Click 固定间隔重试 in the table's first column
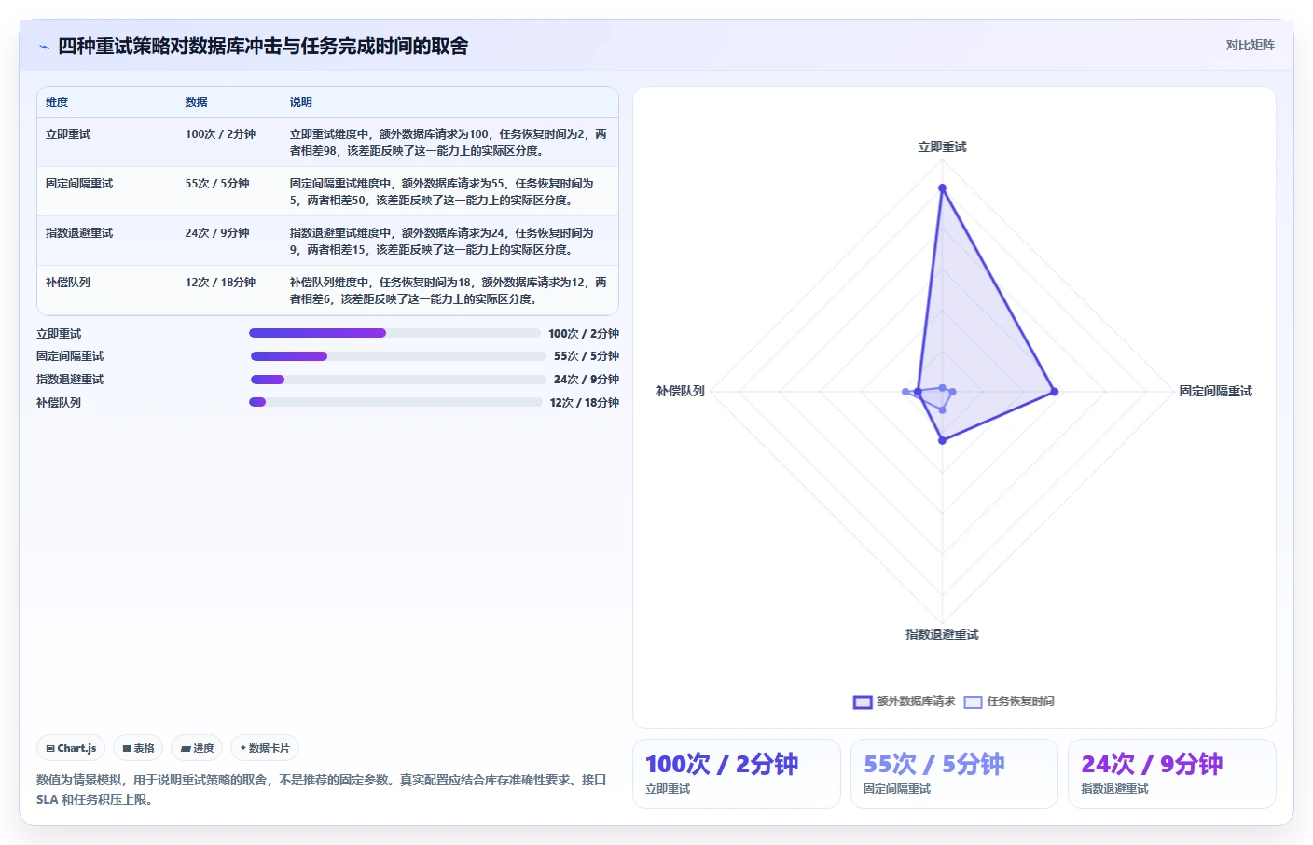Viewport: 1313px width, 845px height. coord(79,184)
